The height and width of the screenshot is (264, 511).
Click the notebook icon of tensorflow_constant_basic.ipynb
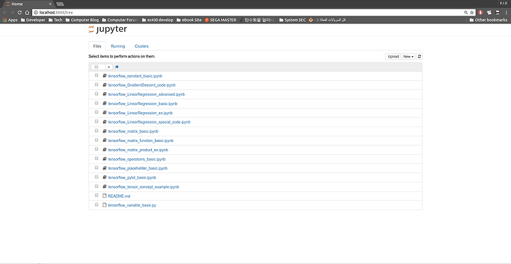pos(104,76)
